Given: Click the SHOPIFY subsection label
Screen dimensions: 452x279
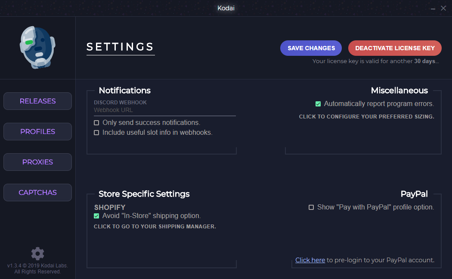Looking at the screenshot, I should pos(110,207).
